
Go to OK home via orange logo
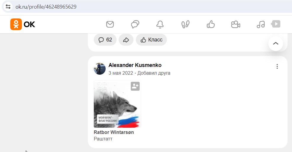point(22,24)
